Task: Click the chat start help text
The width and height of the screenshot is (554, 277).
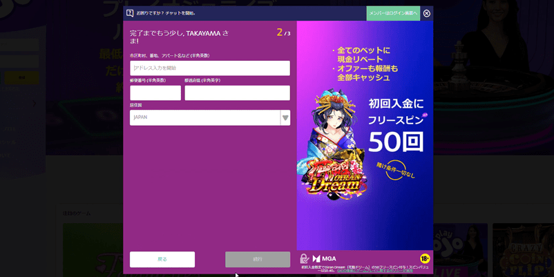Action: tap(166, 13)
